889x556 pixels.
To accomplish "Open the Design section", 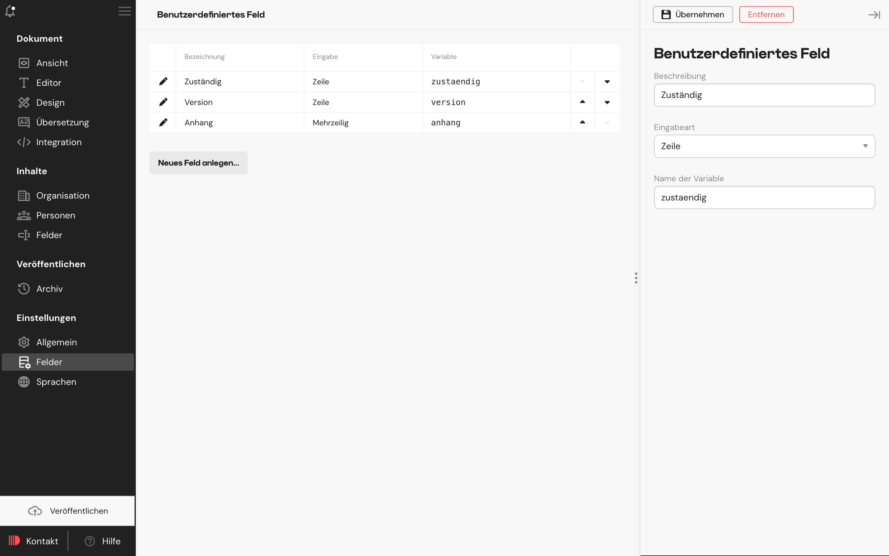I will click(50, 102).
